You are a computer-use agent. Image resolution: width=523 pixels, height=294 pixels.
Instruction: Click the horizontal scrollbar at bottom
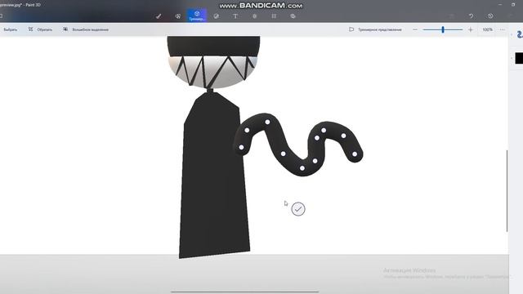tap(245, 292)
